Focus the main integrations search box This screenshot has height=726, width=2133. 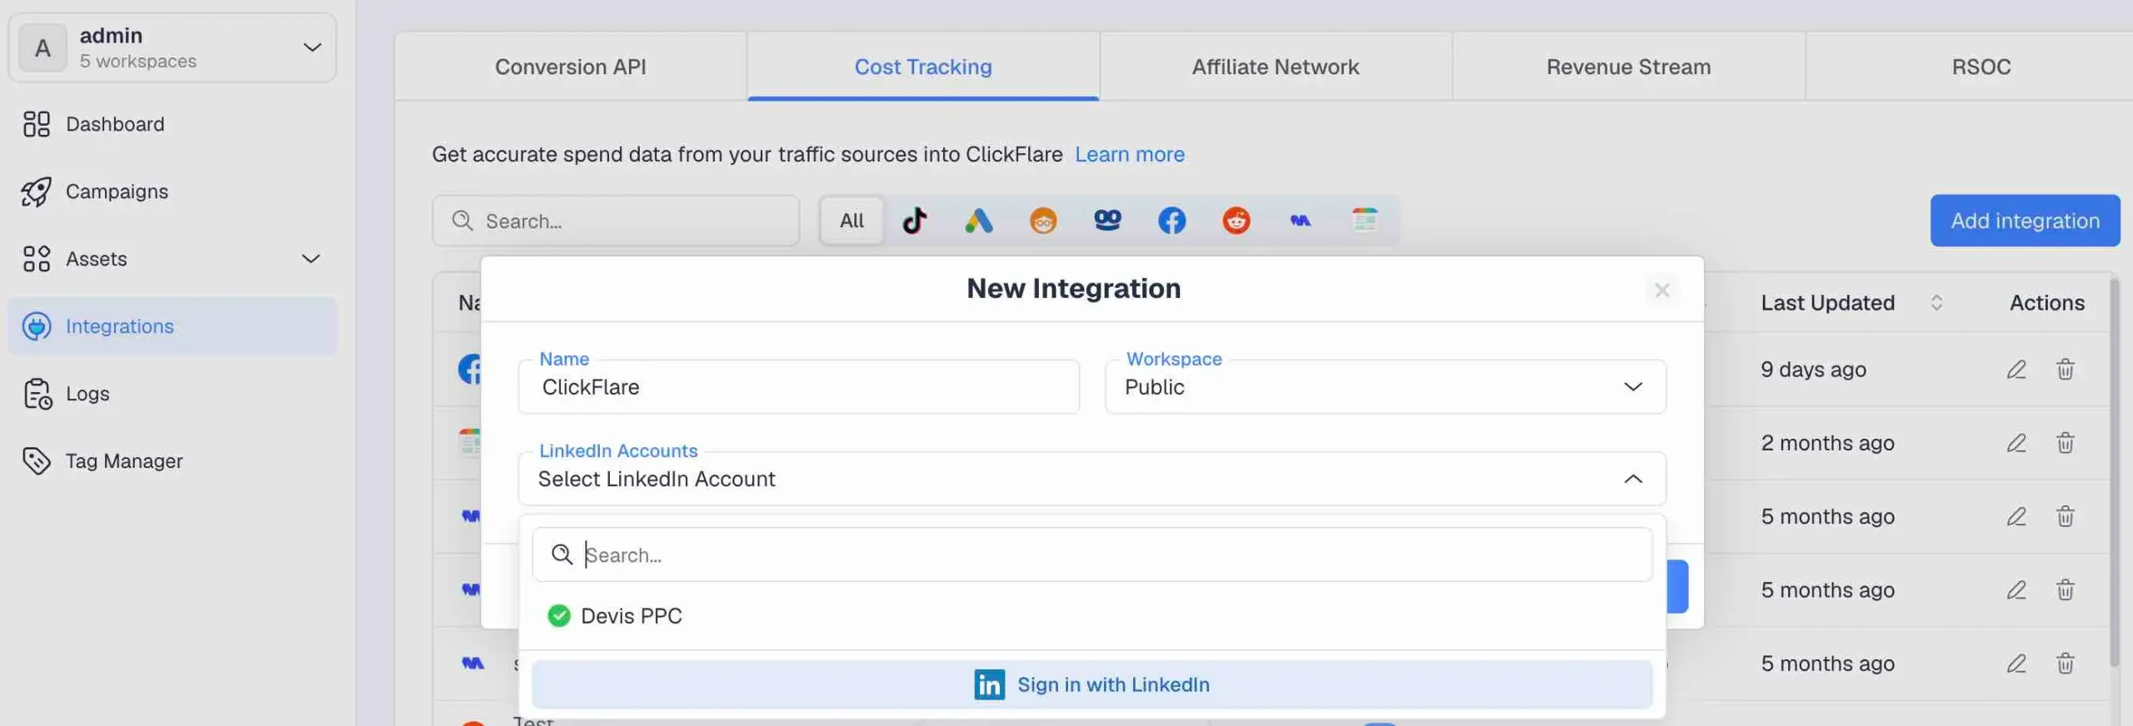pyautogui.click(x=616, y=221)
